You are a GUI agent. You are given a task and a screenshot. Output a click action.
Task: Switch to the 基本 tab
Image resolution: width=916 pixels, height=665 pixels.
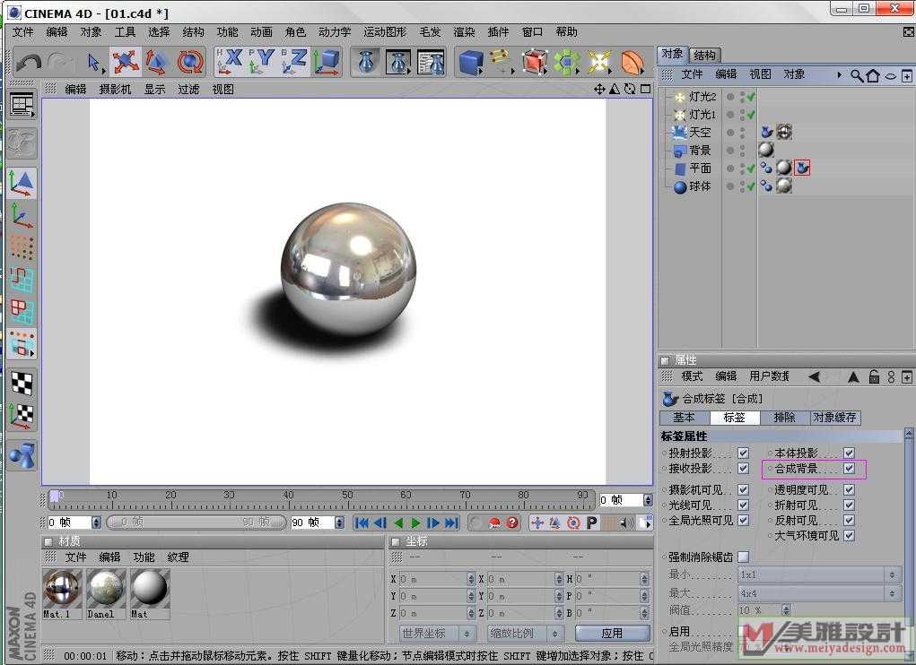pyautogui.click(x=684, y=418)
